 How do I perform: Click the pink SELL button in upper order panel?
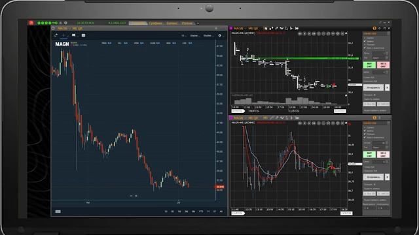coord(383,65)
